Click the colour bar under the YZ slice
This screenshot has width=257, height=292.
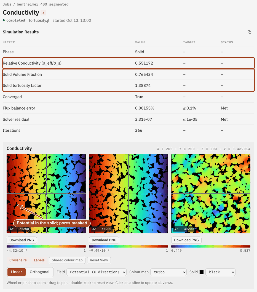click(x=211, y=246)
